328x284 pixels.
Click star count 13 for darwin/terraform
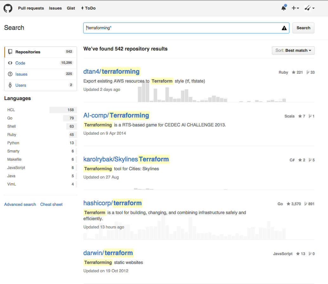click(301, 254)
